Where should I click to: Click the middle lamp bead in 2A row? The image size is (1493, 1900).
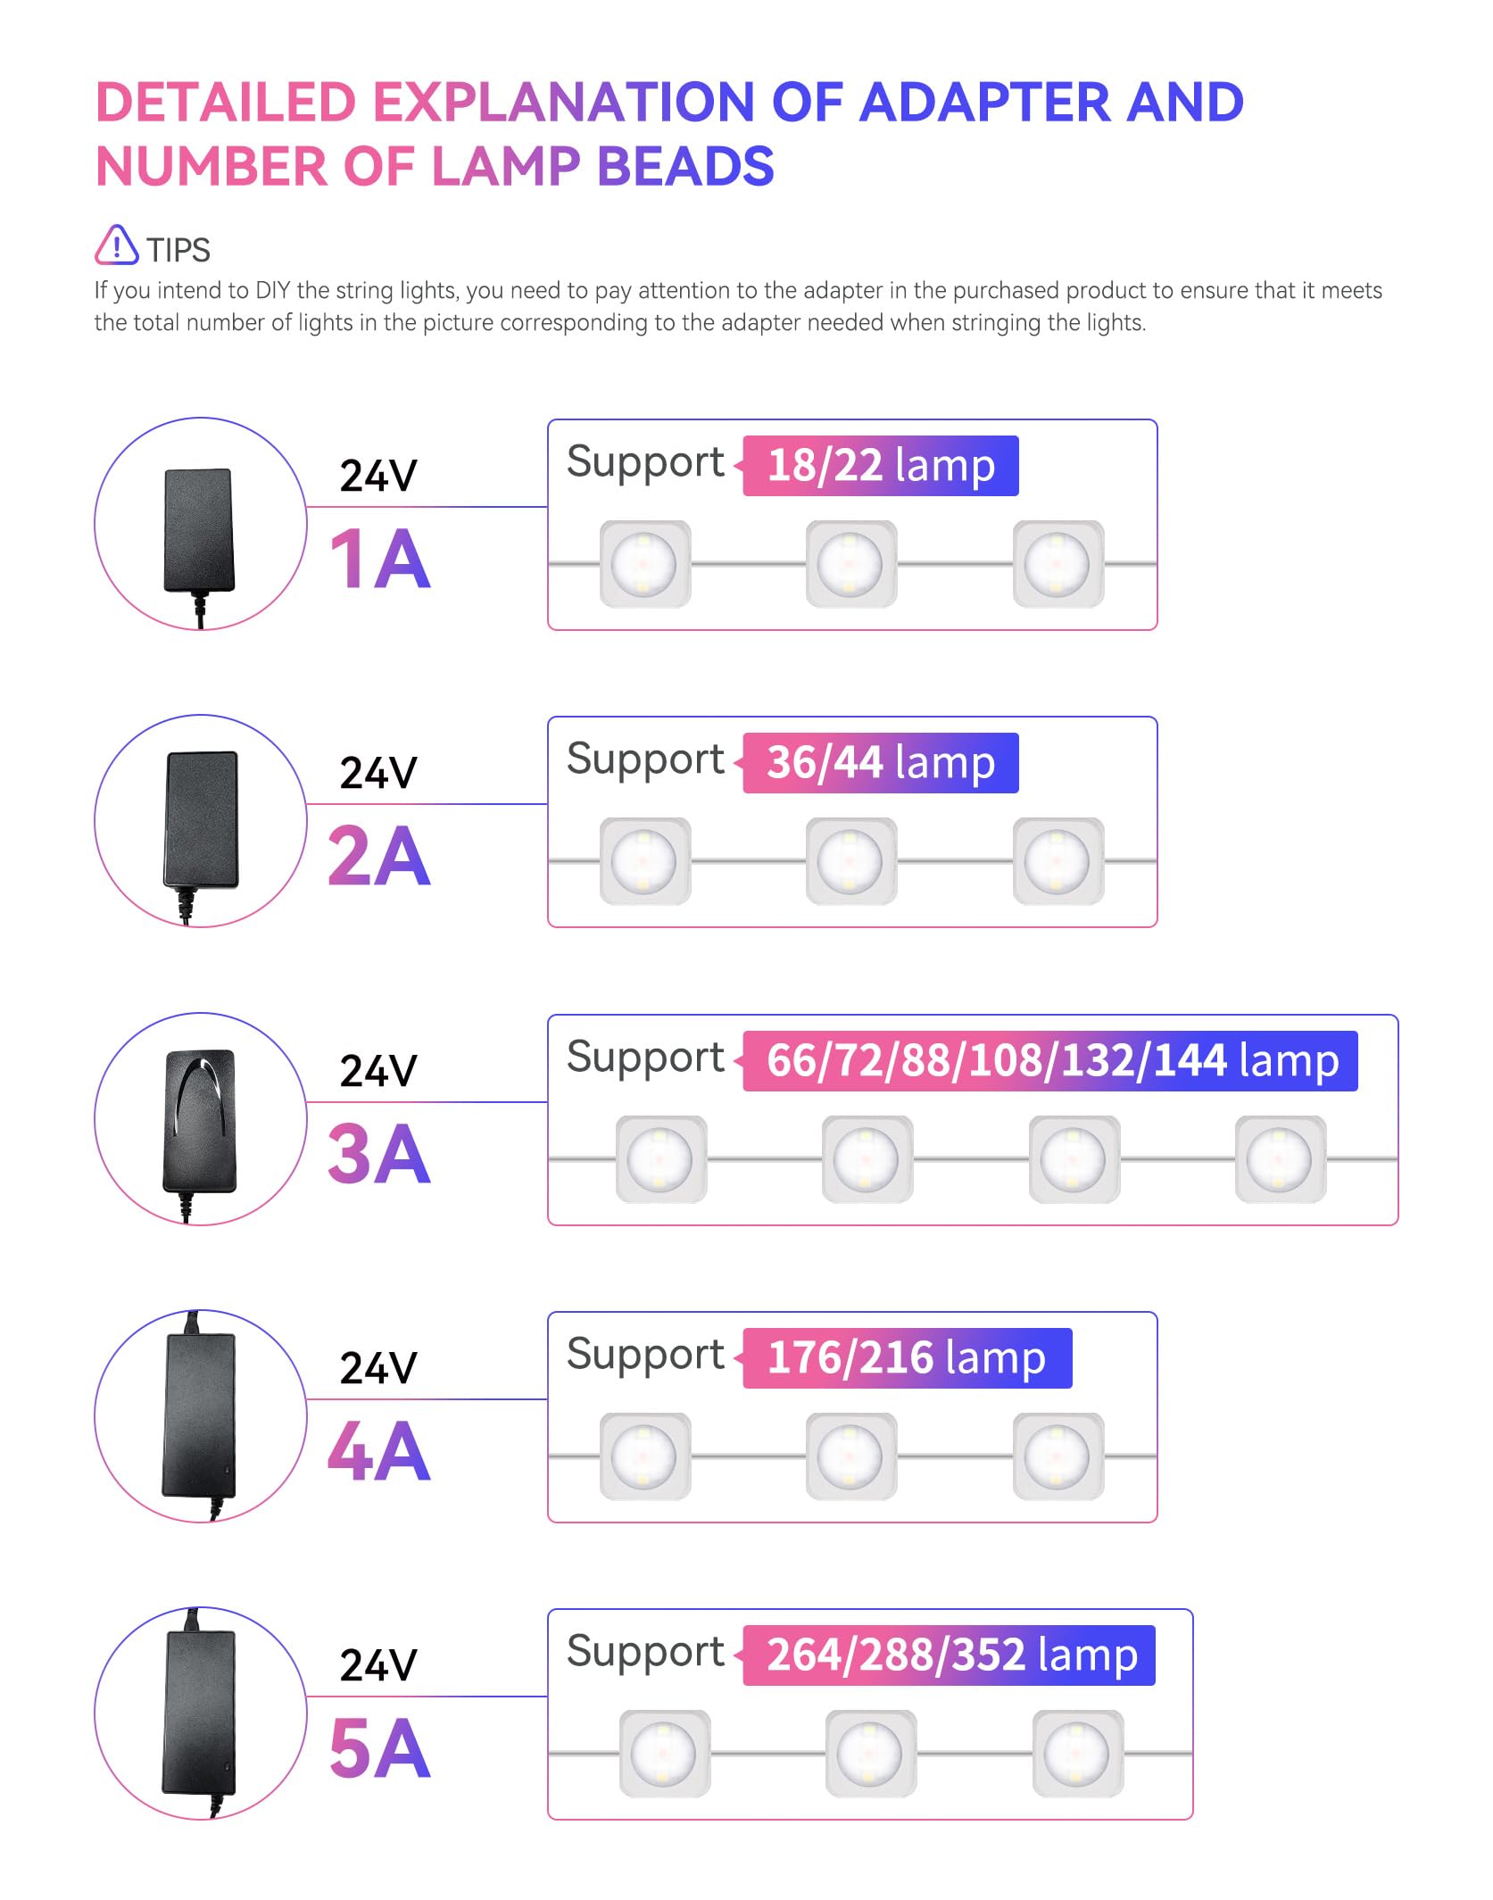851,861
